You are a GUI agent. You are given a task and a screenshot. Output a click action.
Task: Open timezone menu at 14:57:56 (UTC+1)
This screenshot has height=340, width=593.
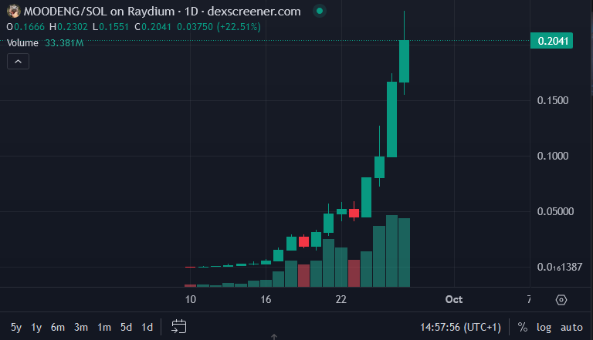pos(461,327)
